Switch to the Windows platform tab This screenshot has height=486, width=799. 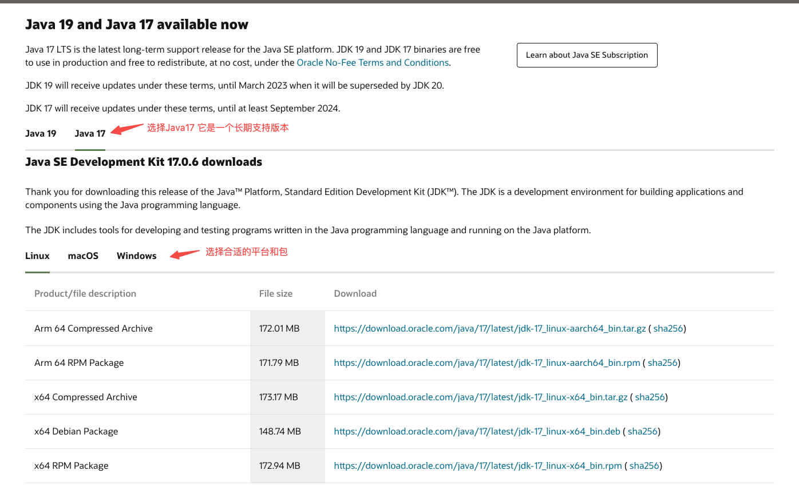(x=136, y=256)
